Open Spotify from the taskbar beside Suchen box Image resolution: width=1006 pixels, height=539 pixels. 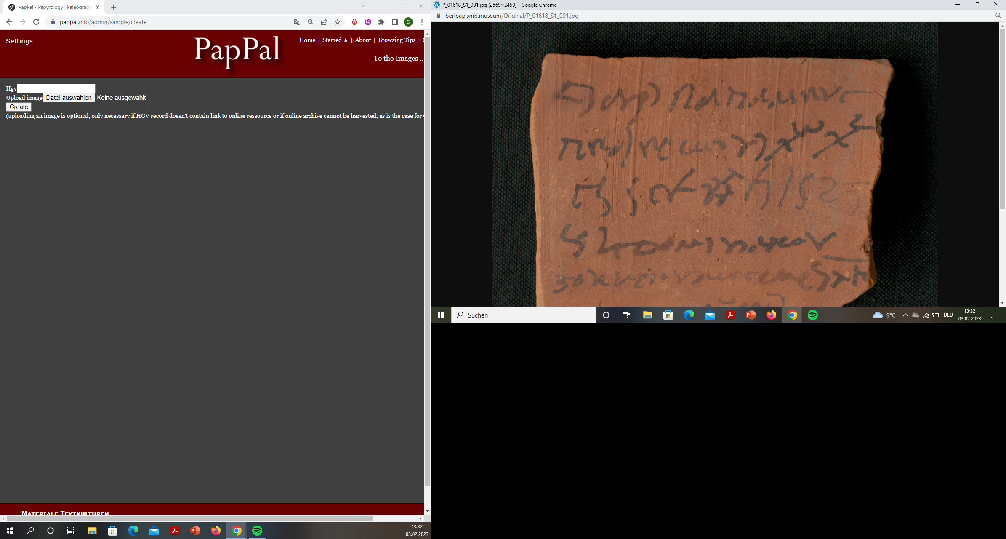click(813, 315)
